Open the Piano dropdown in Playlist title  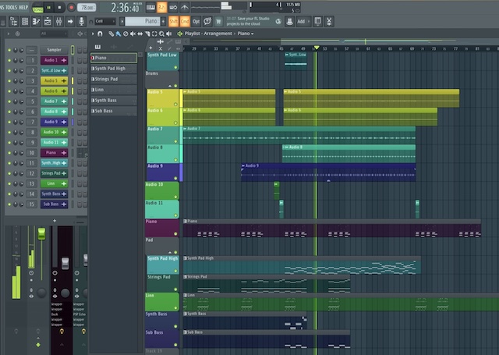(246, 34)
